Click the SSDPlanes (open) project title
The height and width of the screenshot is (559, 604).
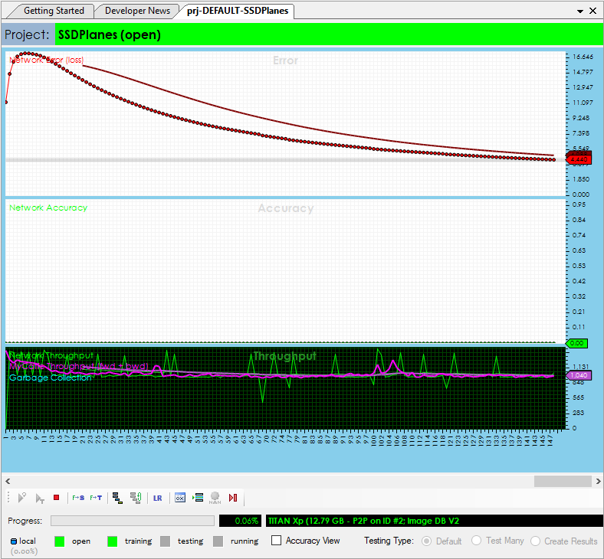coord(110,34)
